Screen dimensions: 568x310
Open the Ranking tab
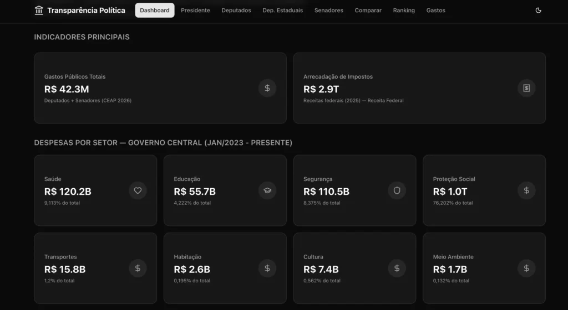(404, 11)
